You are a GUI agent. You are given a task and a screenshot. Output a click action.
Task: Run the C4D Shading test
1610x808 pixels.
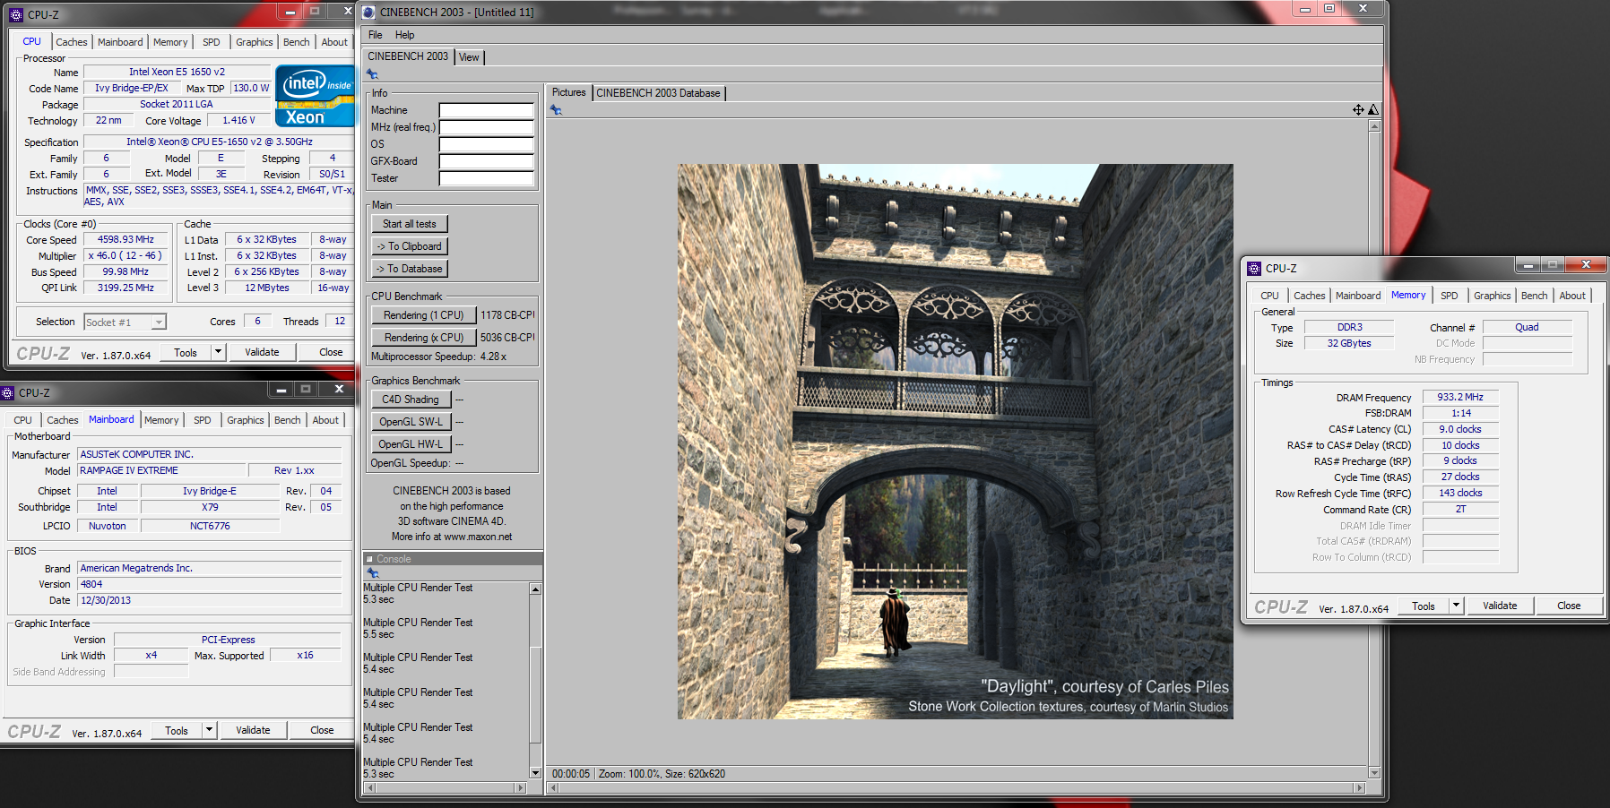[x=411, y=400]
